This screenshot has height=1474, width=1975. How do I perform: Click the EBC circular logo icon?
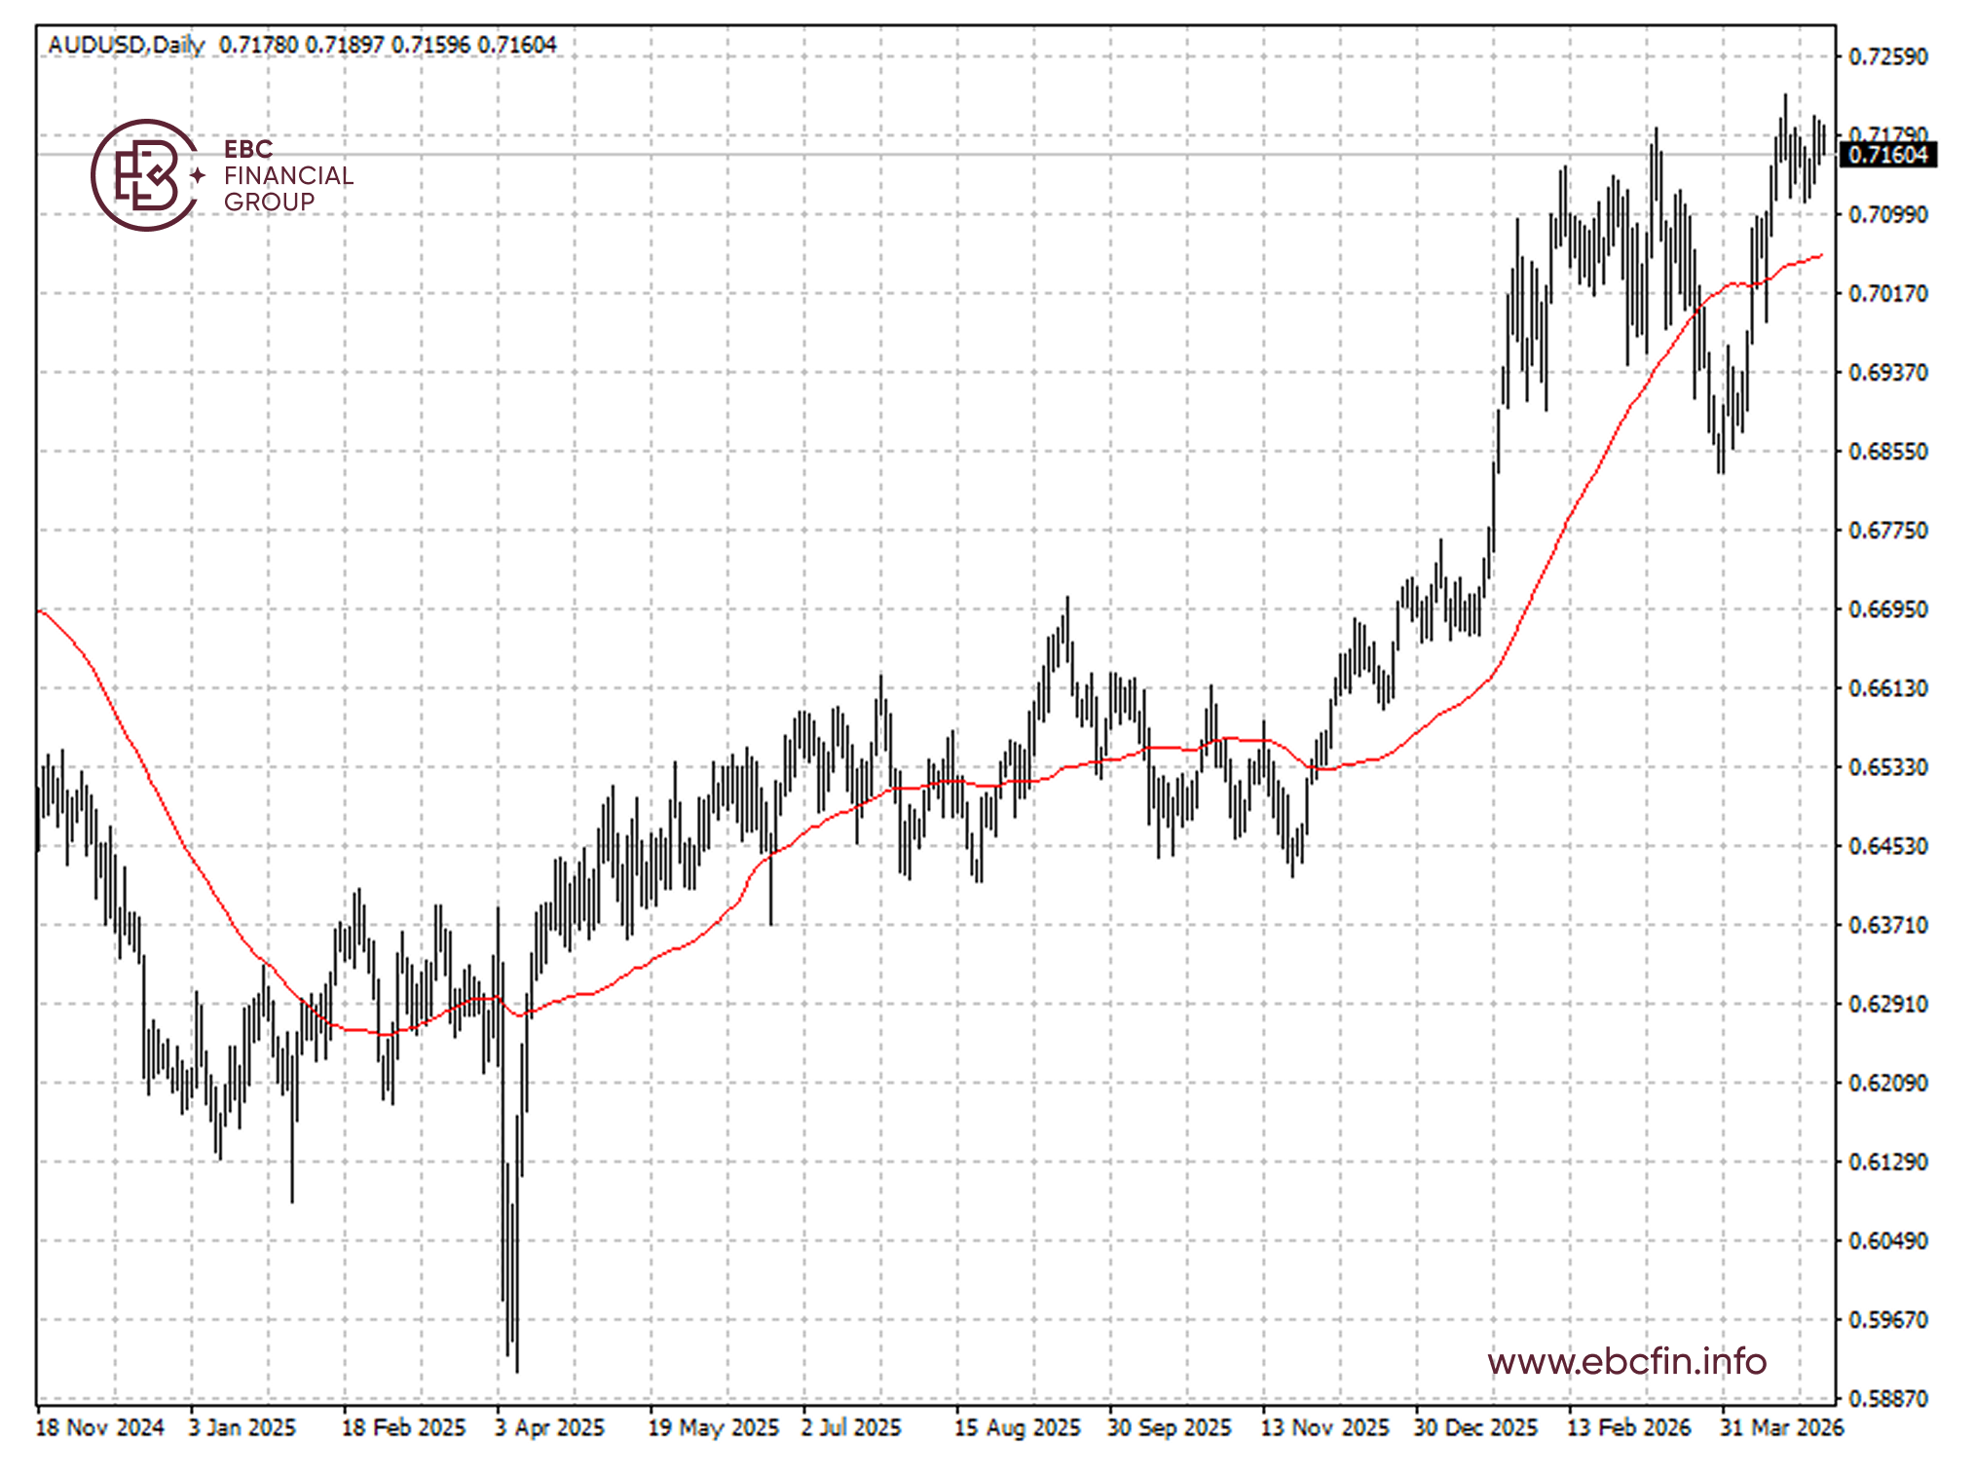144,175
